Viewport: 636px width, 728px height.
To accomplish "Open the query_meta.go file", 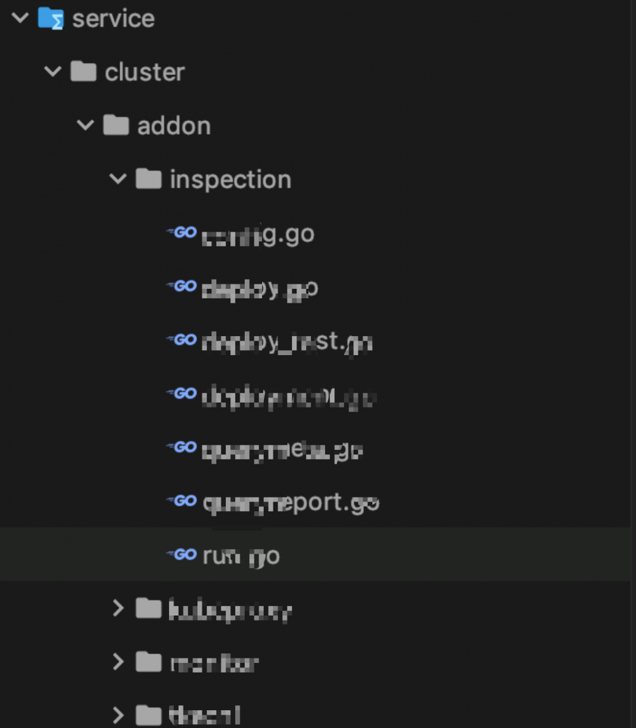I will [x=282, y=451].
